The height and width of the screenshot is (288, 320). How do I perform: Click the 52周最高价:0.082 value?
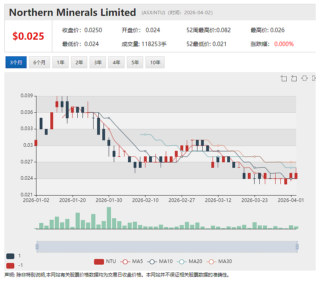209,30
